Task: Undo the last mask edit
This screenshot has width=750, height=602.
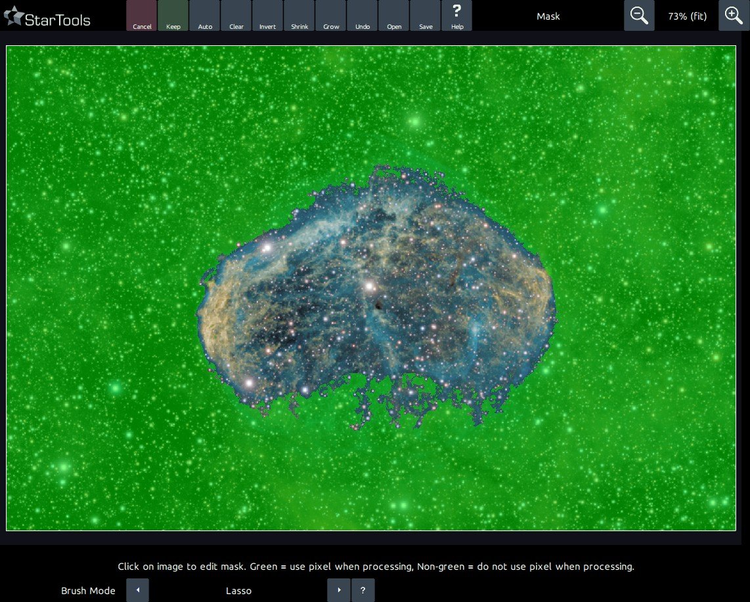Action: coord(363,16)
